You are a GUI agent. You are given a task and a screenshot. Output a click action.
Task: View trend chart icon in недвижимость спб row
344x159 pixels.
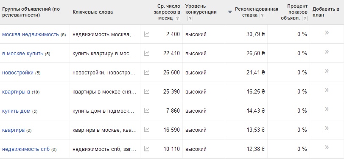pos(146,149)
